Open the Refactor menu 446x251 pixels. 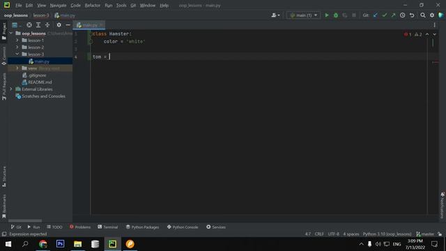(93, 6)
